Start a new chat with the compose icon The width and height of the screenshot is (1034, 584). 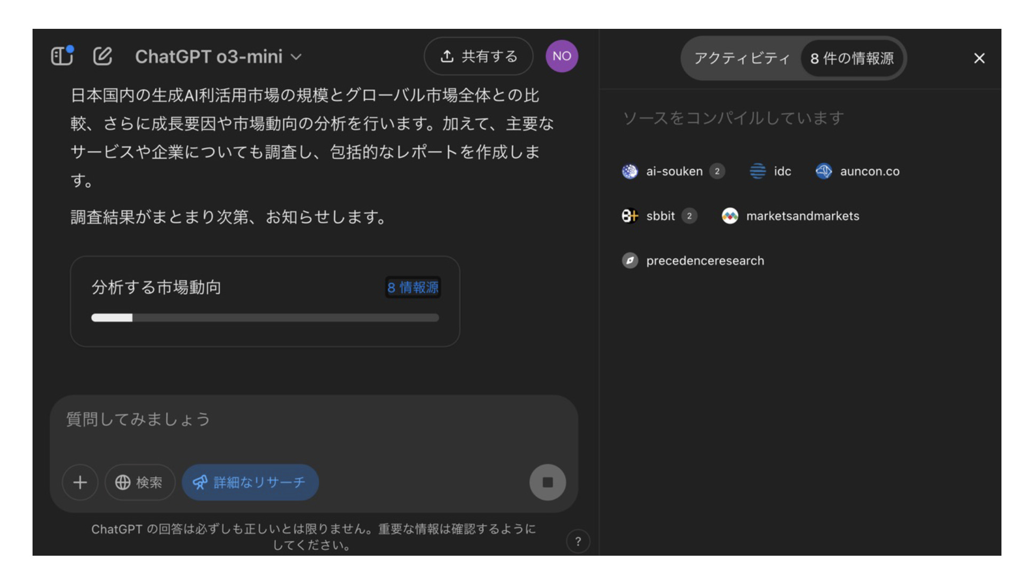(102, 56)
